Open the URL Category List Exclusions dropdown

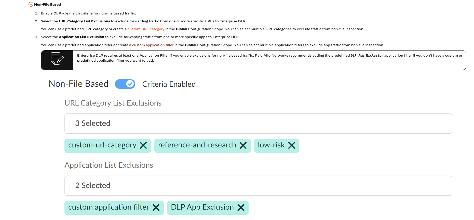(258, 123)
